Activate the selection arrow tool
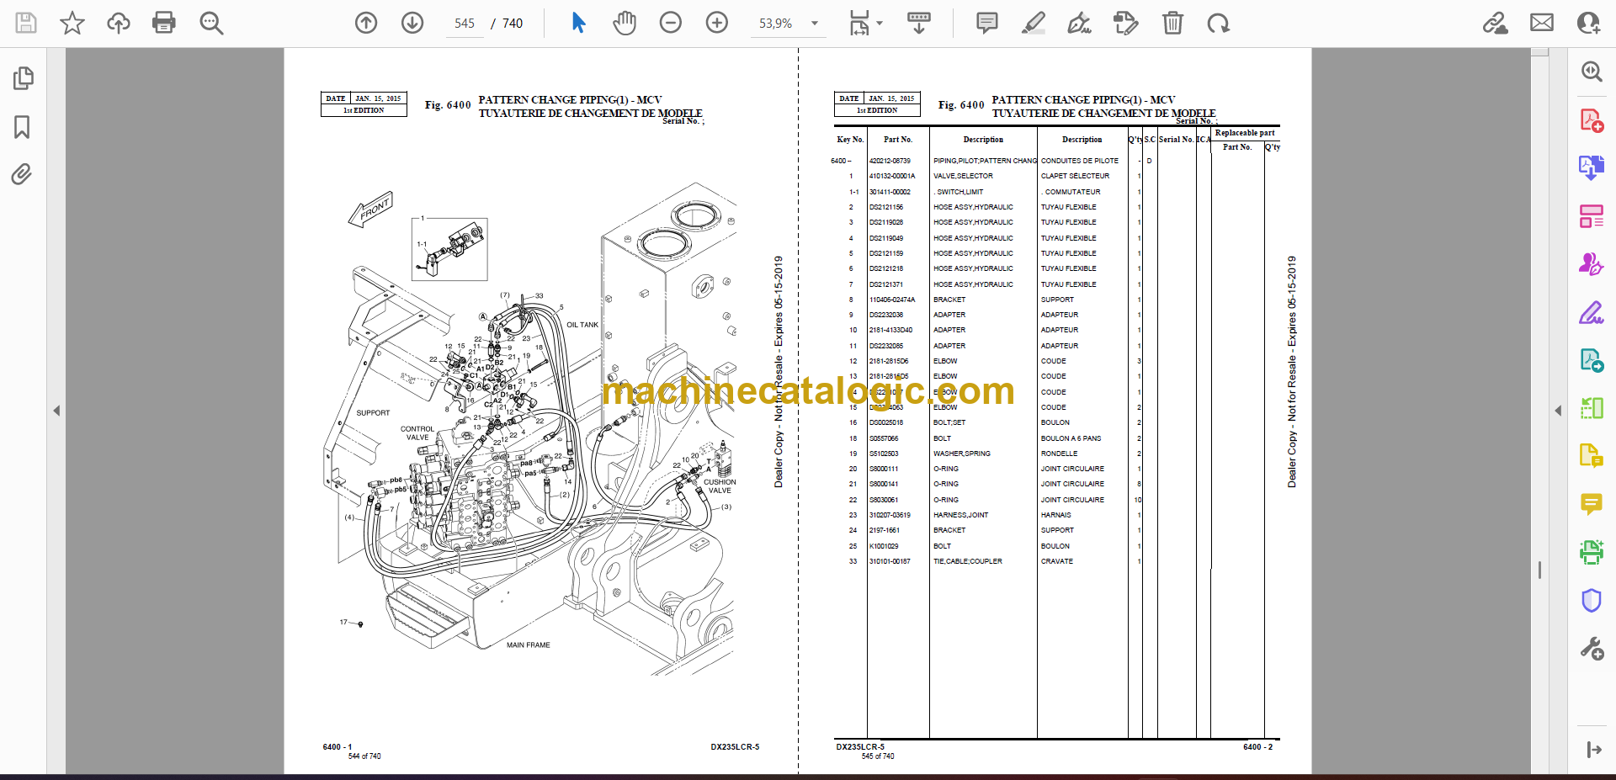The width and height of the screenshot is (1616, 780). pyautogui.click(x=578, y=23)
